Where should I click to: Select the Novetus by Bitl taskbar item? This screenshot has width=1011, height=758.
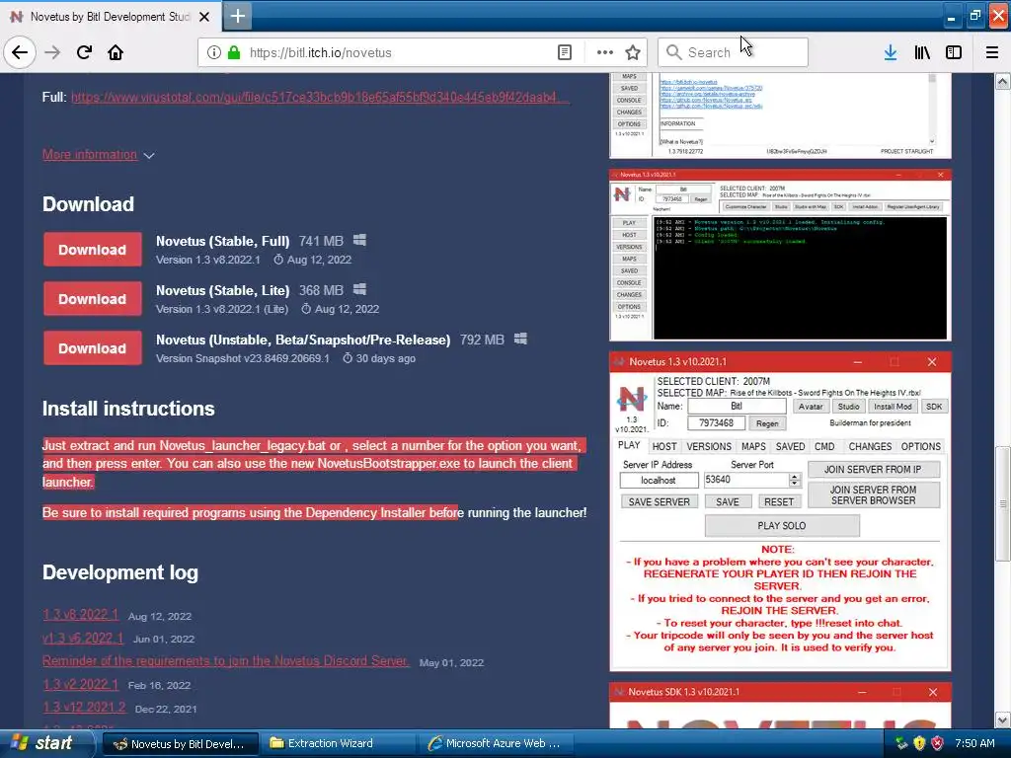point(181,744)
